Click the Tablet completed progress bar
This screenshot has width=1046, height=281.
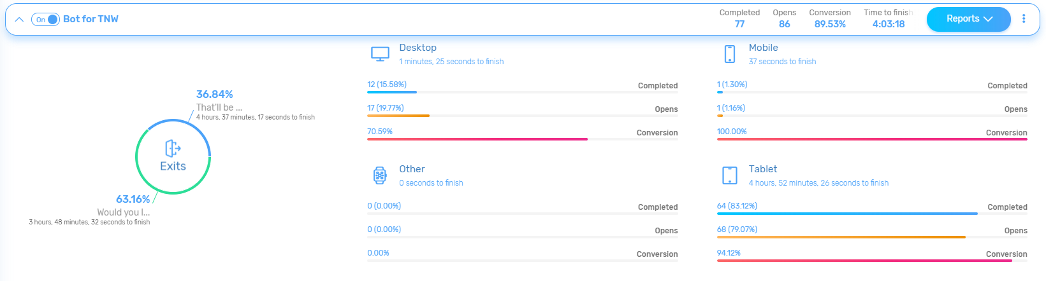846,214
